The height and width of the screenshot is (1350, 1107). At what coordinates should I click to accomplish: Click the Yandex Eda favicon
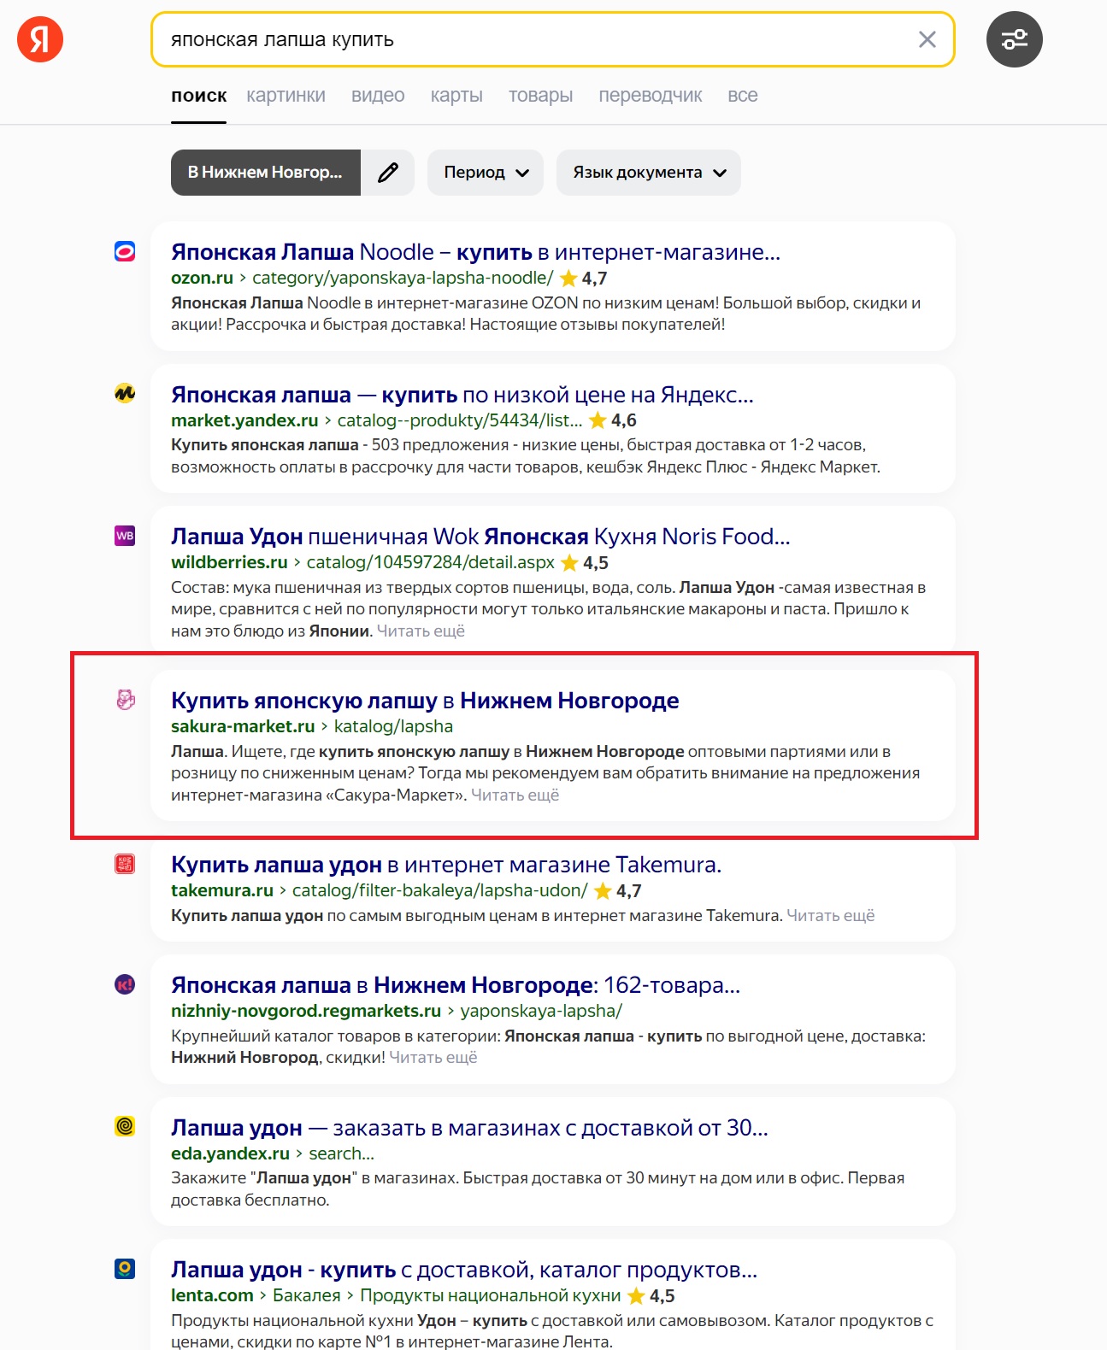click(x=125, y=1126)
